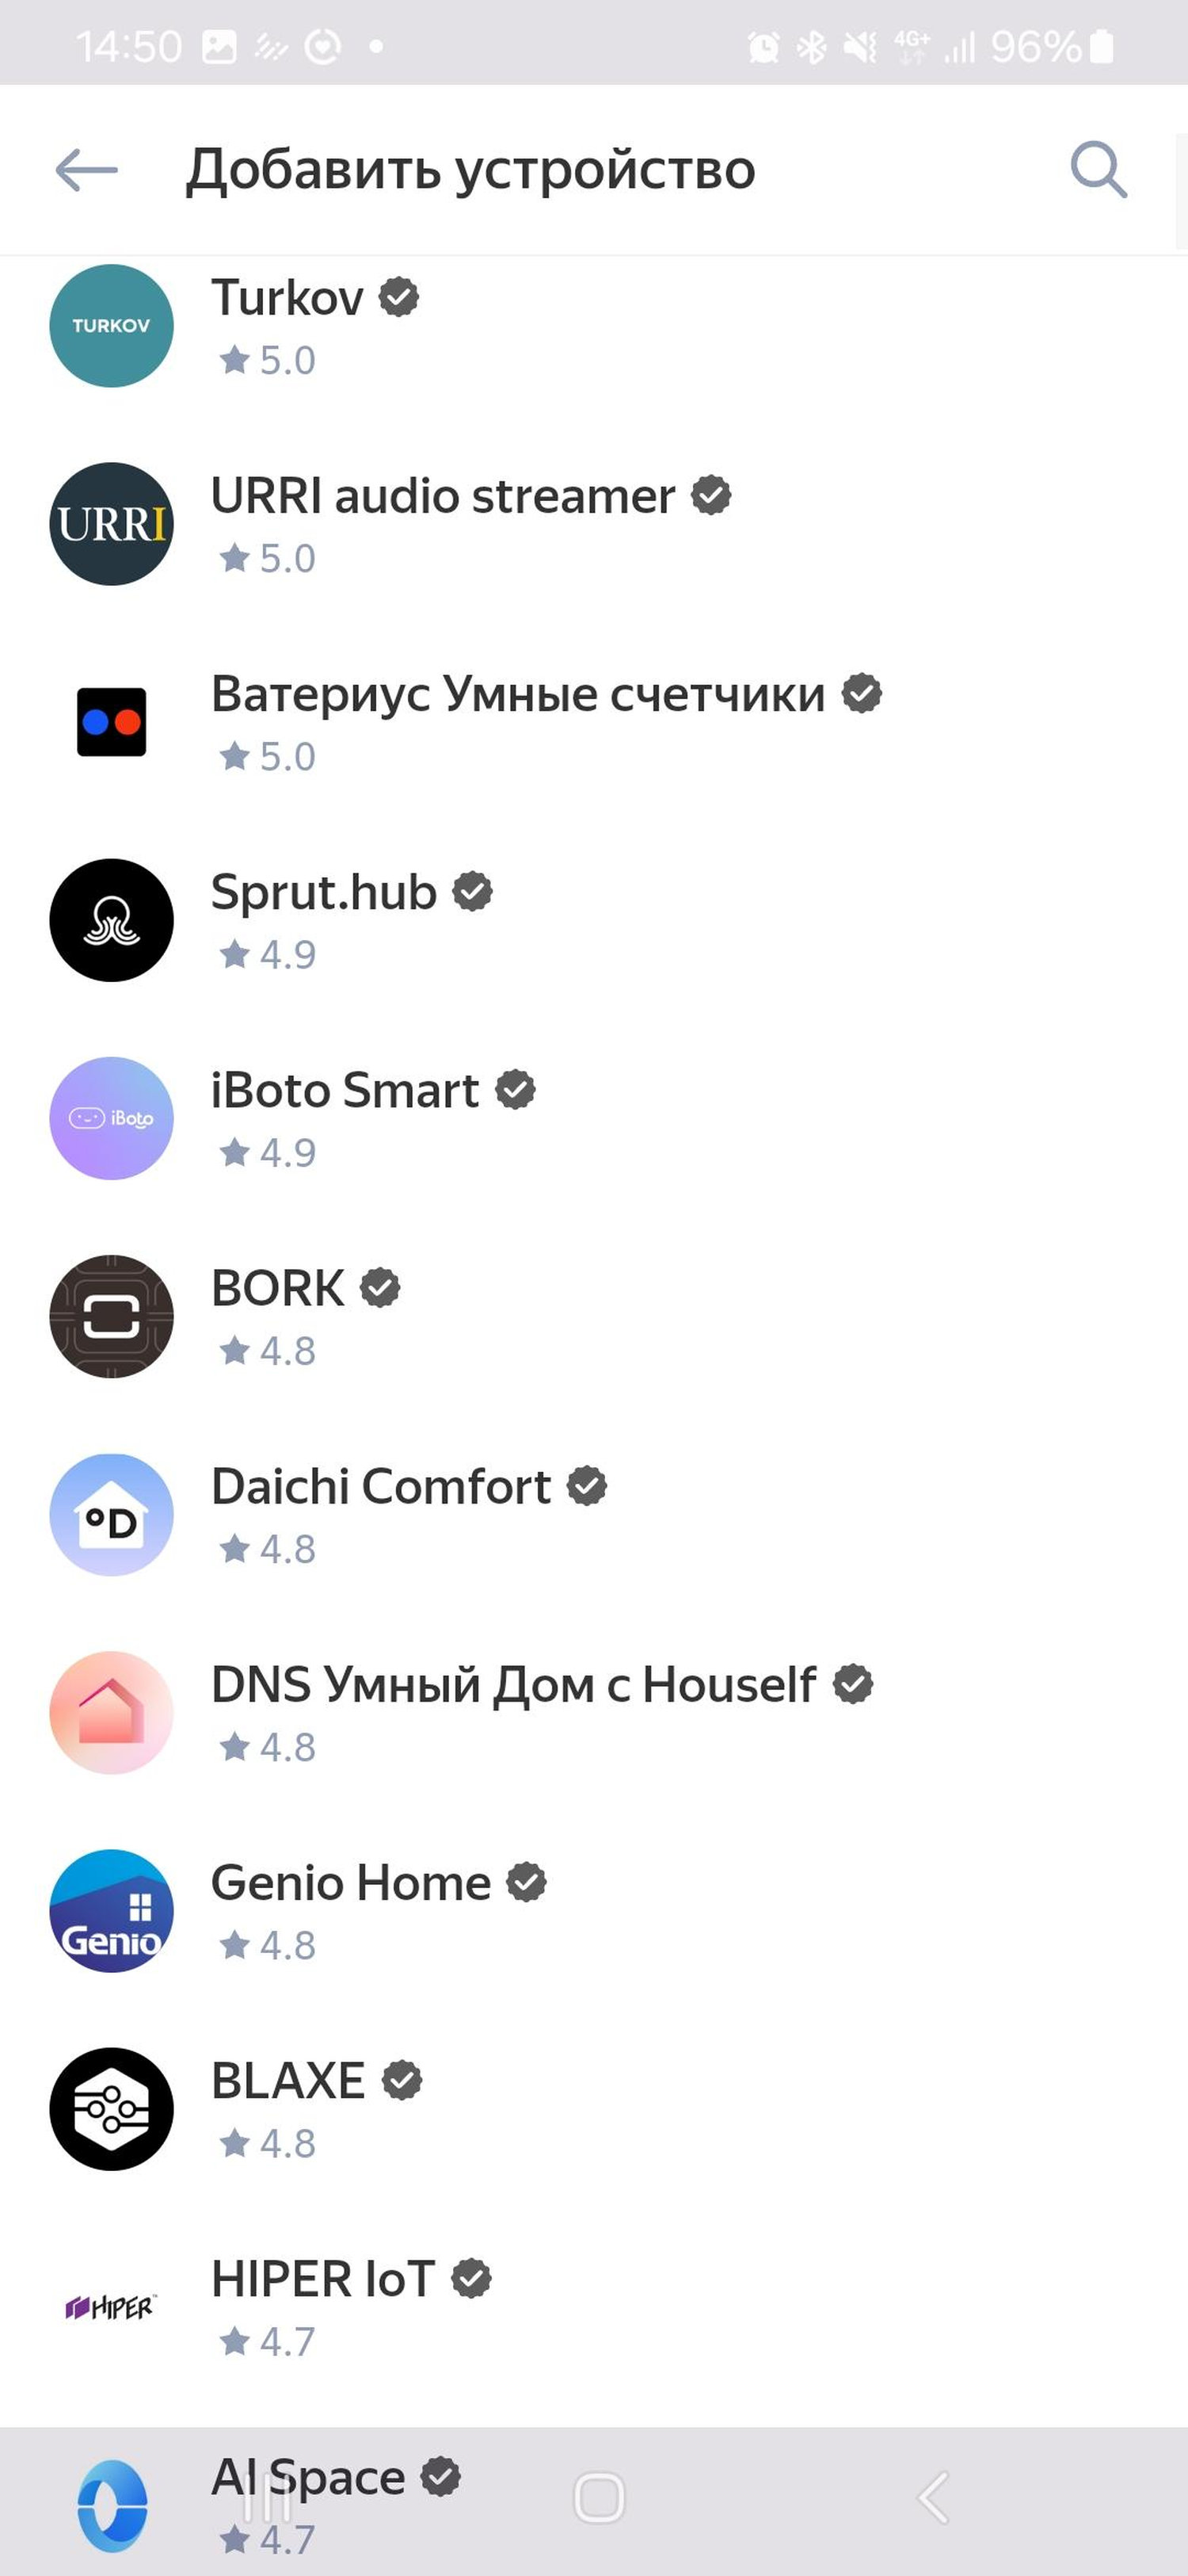Tap the Genio Home logo
This screenshot has height=2576, width=1188.
tap(111, 1911)
